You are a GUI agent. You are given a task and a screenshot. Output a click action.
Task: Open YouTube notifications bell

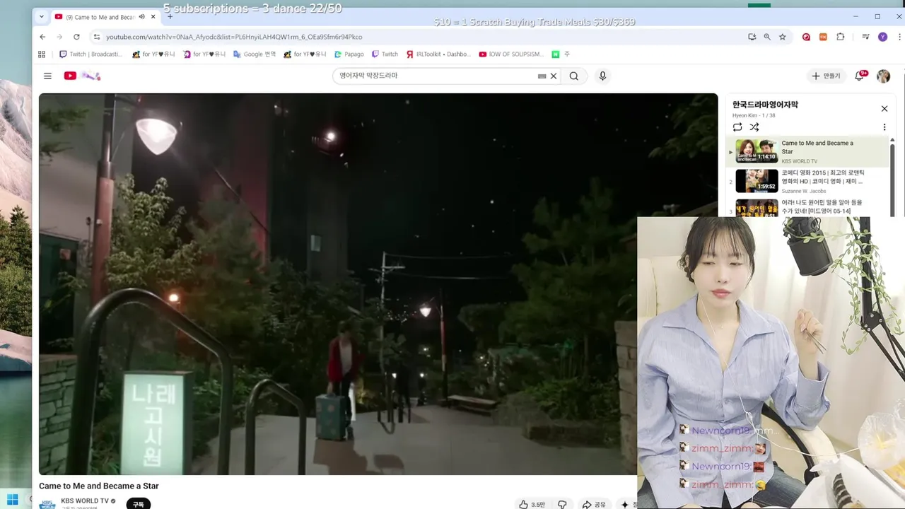(860, 76)
